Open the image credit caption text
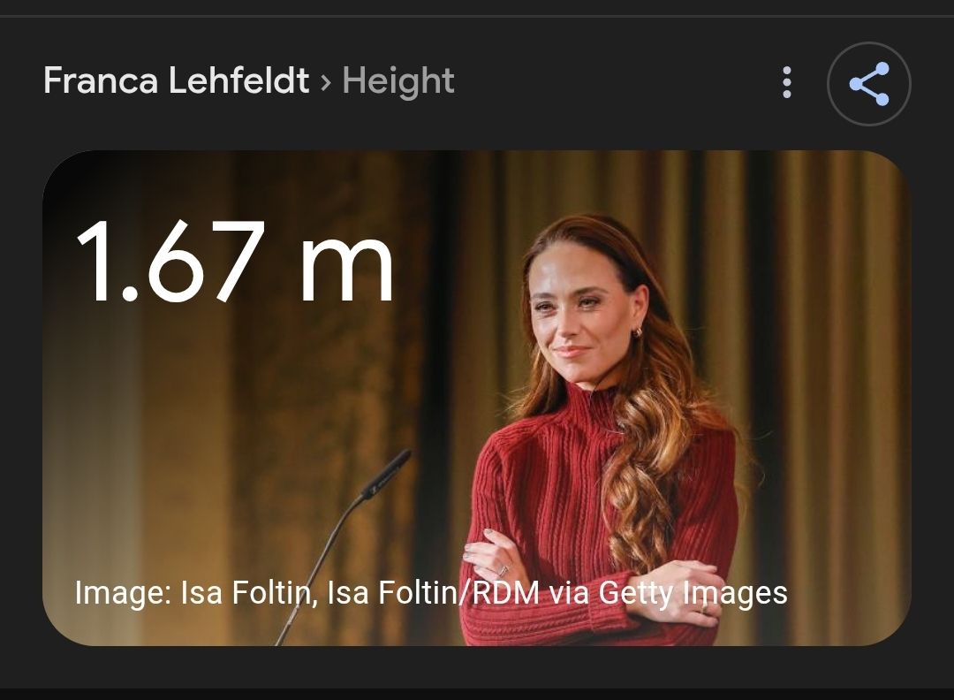This screenshot has width=954, height=700. 431,592
